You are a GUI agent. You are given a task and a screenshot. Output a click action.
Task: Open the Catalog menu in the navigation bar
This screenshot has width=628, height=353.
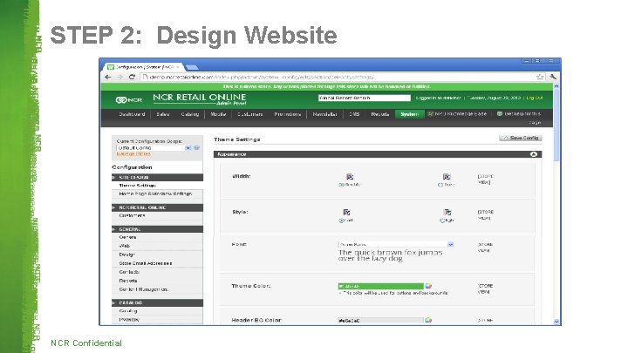(x=190, y=114)
